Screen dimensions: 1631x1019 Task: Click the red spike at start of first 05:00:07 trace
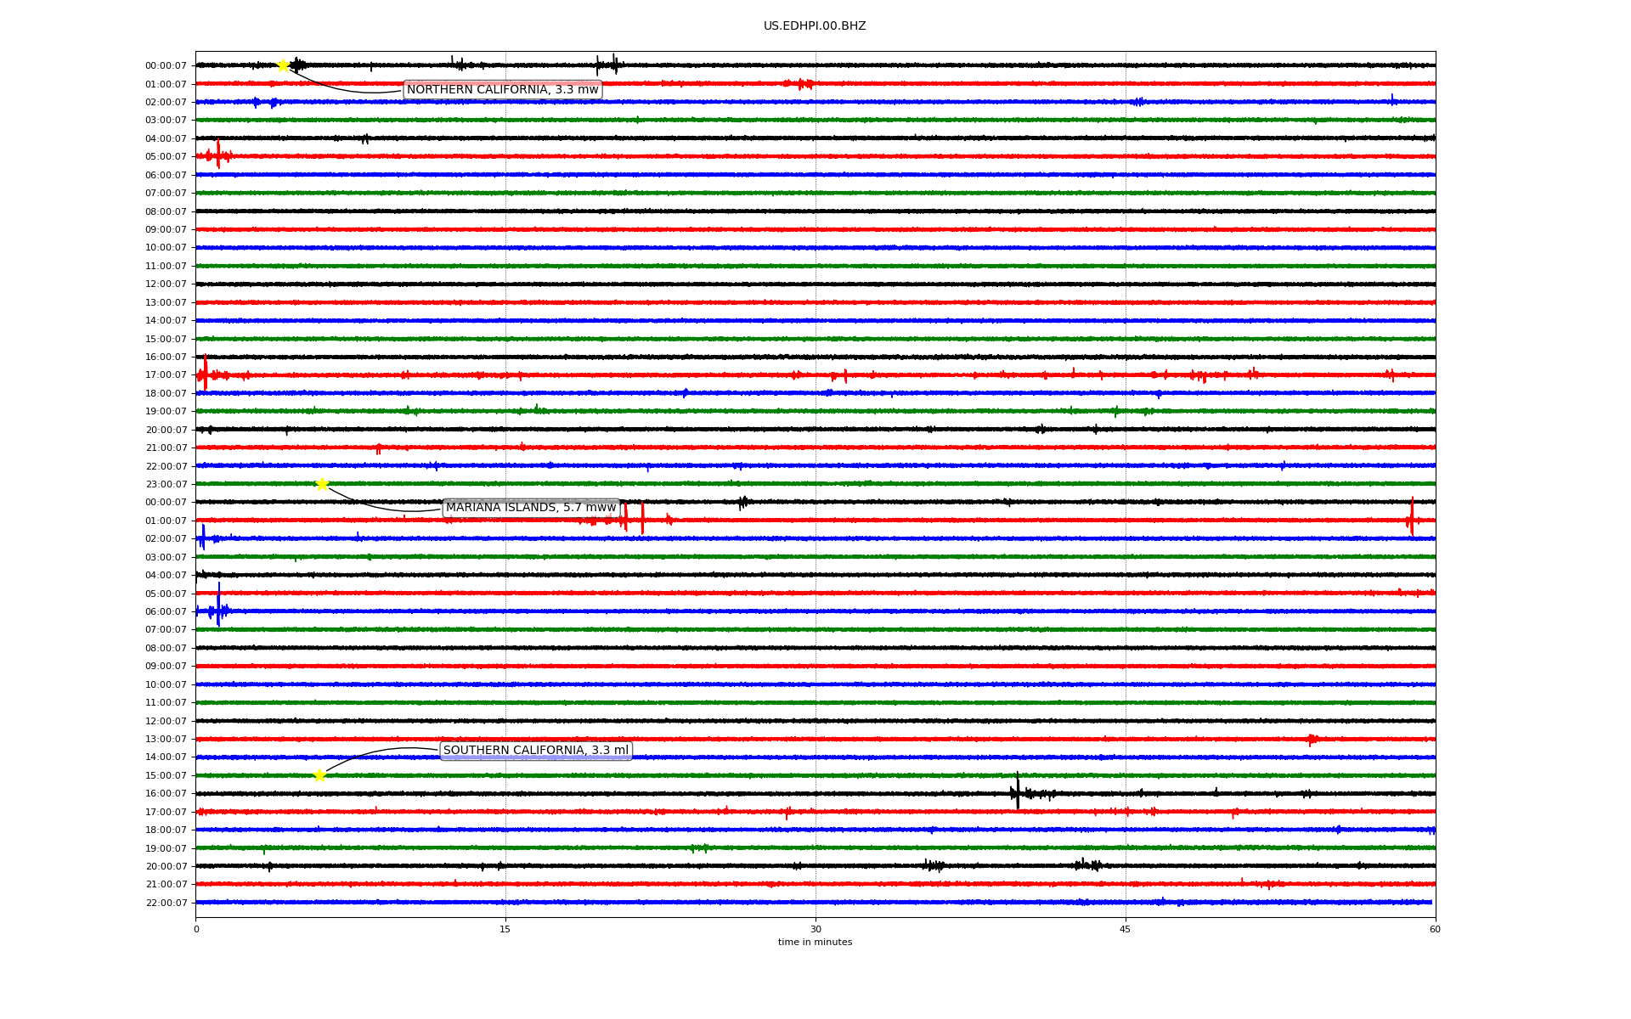coord(218,155)
